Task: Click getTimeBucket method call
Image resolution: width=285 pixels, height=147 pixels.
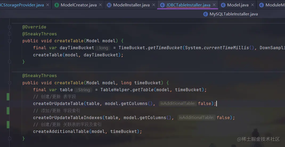Action: click(x=165, y=48)
